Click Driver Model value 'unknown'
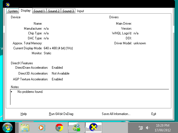The image size is (178, 133). pos(140,43)
